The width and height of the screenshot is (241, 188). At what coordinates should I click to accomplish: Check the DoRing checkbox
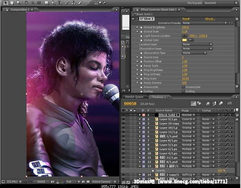183,91
